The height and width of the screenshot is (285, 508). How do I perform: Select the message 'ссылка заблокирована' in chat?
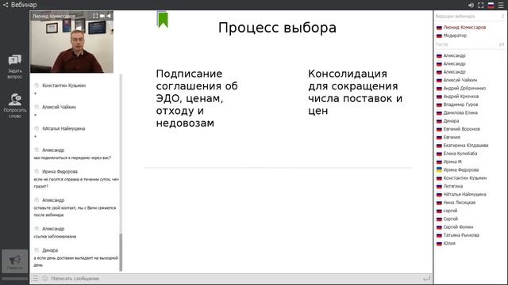point(55,237)
